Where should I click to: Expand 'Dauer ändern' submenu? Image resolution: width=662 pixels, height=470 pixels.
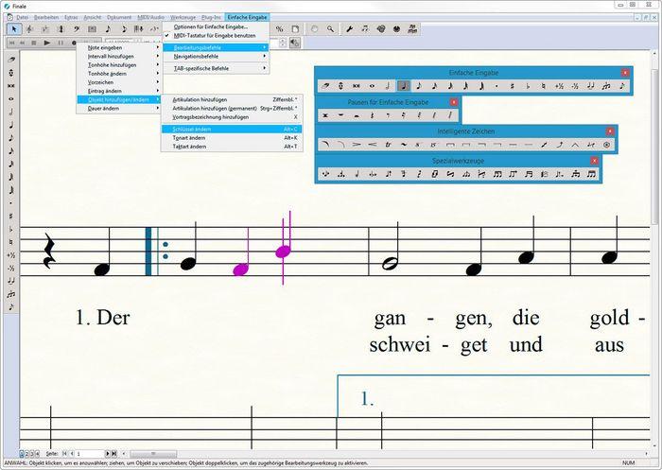118,109
